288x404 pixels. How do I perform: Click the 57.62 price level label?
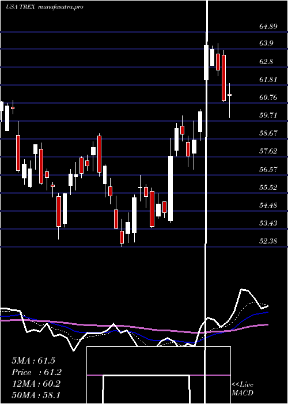pyautogui.click(x=268, y=151)
